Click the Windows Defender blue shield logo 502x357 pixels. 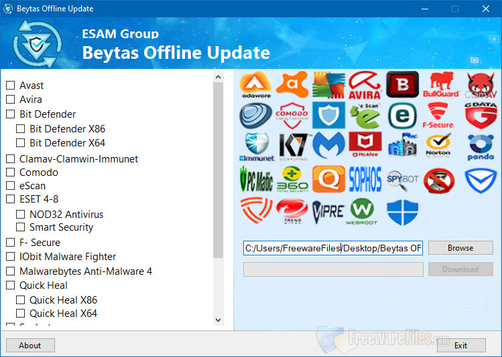(x=402, y=212)
